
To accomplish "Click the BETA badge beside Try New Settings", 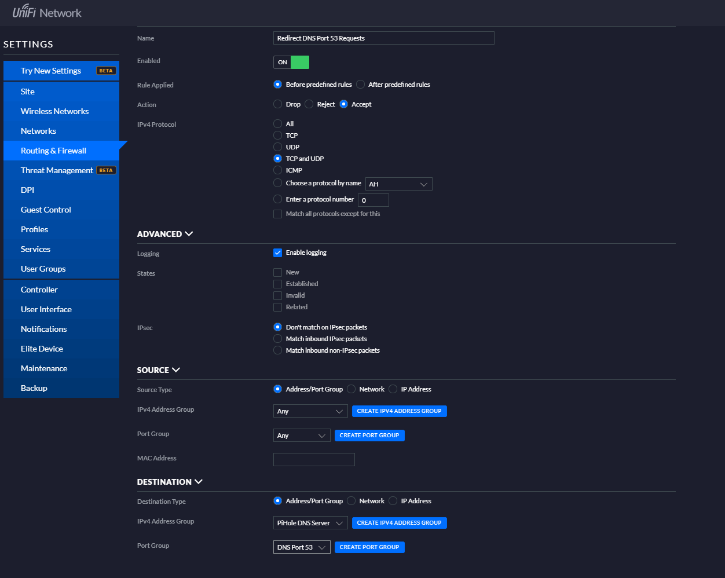I will (106, 71).
